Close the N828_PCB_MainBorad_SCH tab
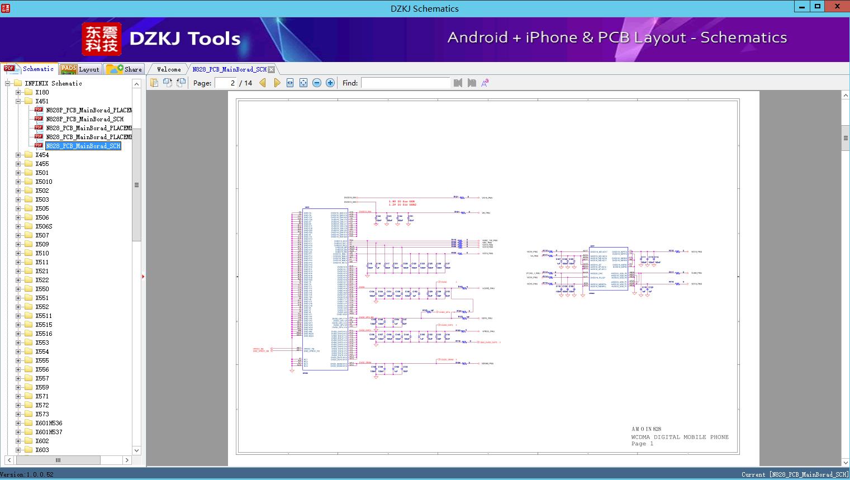 272,69
